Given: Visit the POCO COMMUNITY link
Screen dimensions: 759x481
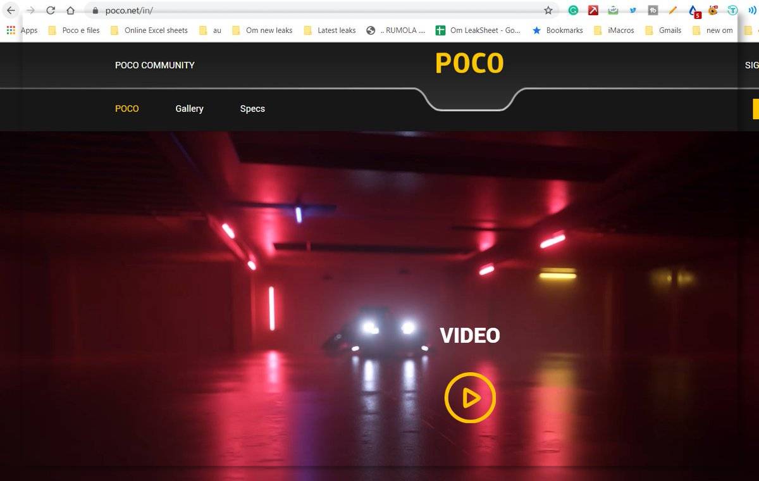Looking at the screenshot, I should (x=154, y=65).
